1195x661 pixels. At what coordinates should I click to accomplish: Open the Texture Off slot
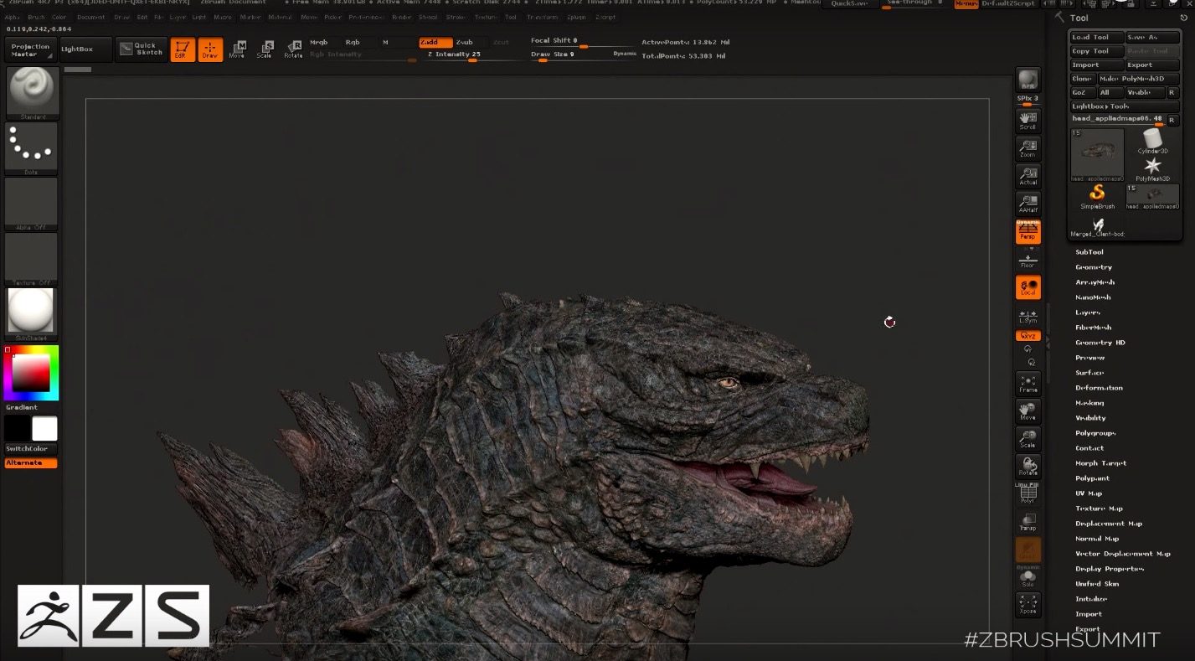click(32, 258)
